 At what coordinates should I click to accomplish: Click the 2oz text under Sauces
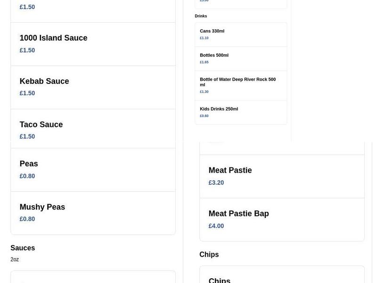(x=15, y=259)
